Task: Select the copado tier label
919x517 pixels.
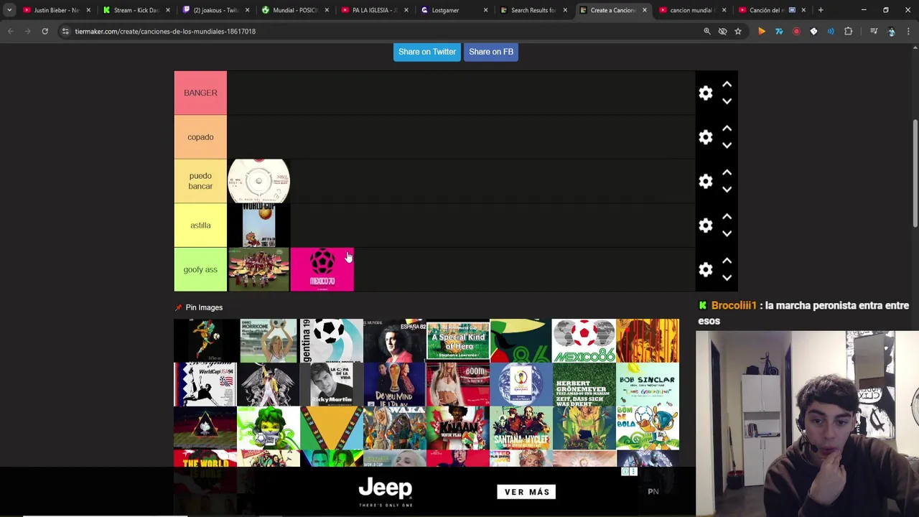Action: (200, 137)
